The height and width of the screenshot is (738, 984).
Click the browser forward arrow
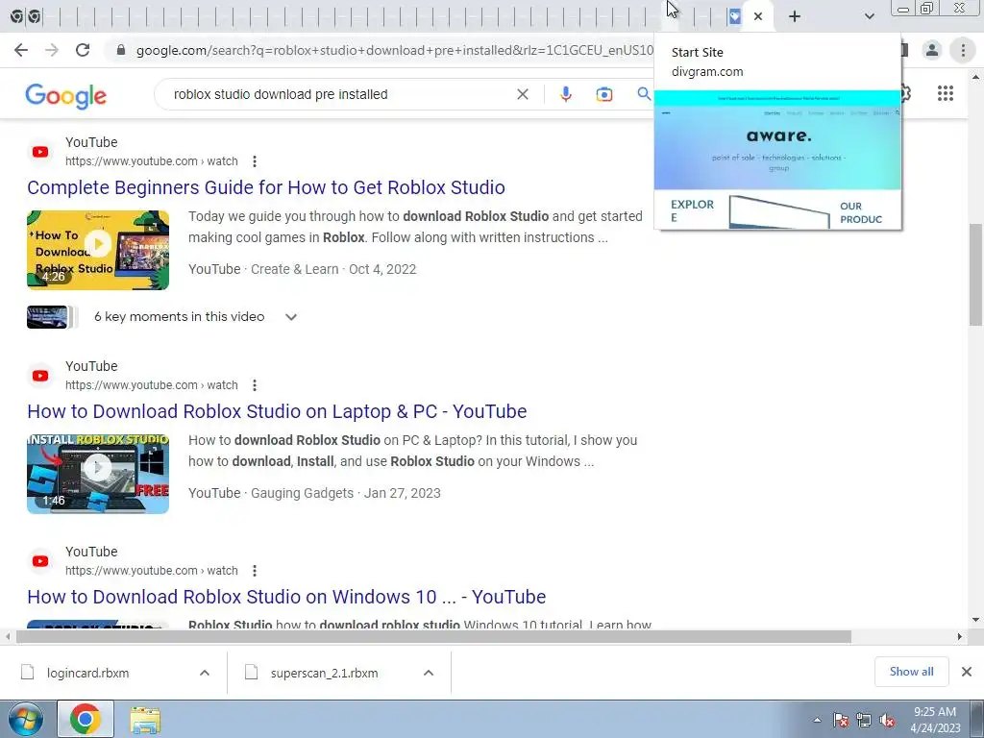[52, 50]
